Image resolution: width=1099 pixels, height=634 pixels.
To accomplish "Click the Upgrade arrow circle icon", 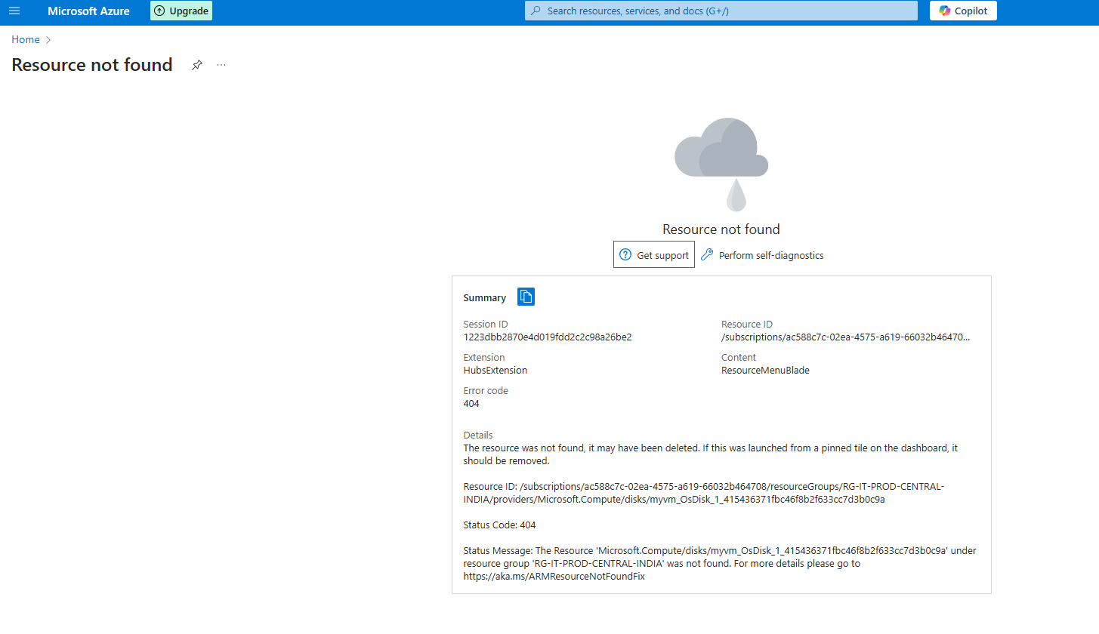I will coord(159,11).
